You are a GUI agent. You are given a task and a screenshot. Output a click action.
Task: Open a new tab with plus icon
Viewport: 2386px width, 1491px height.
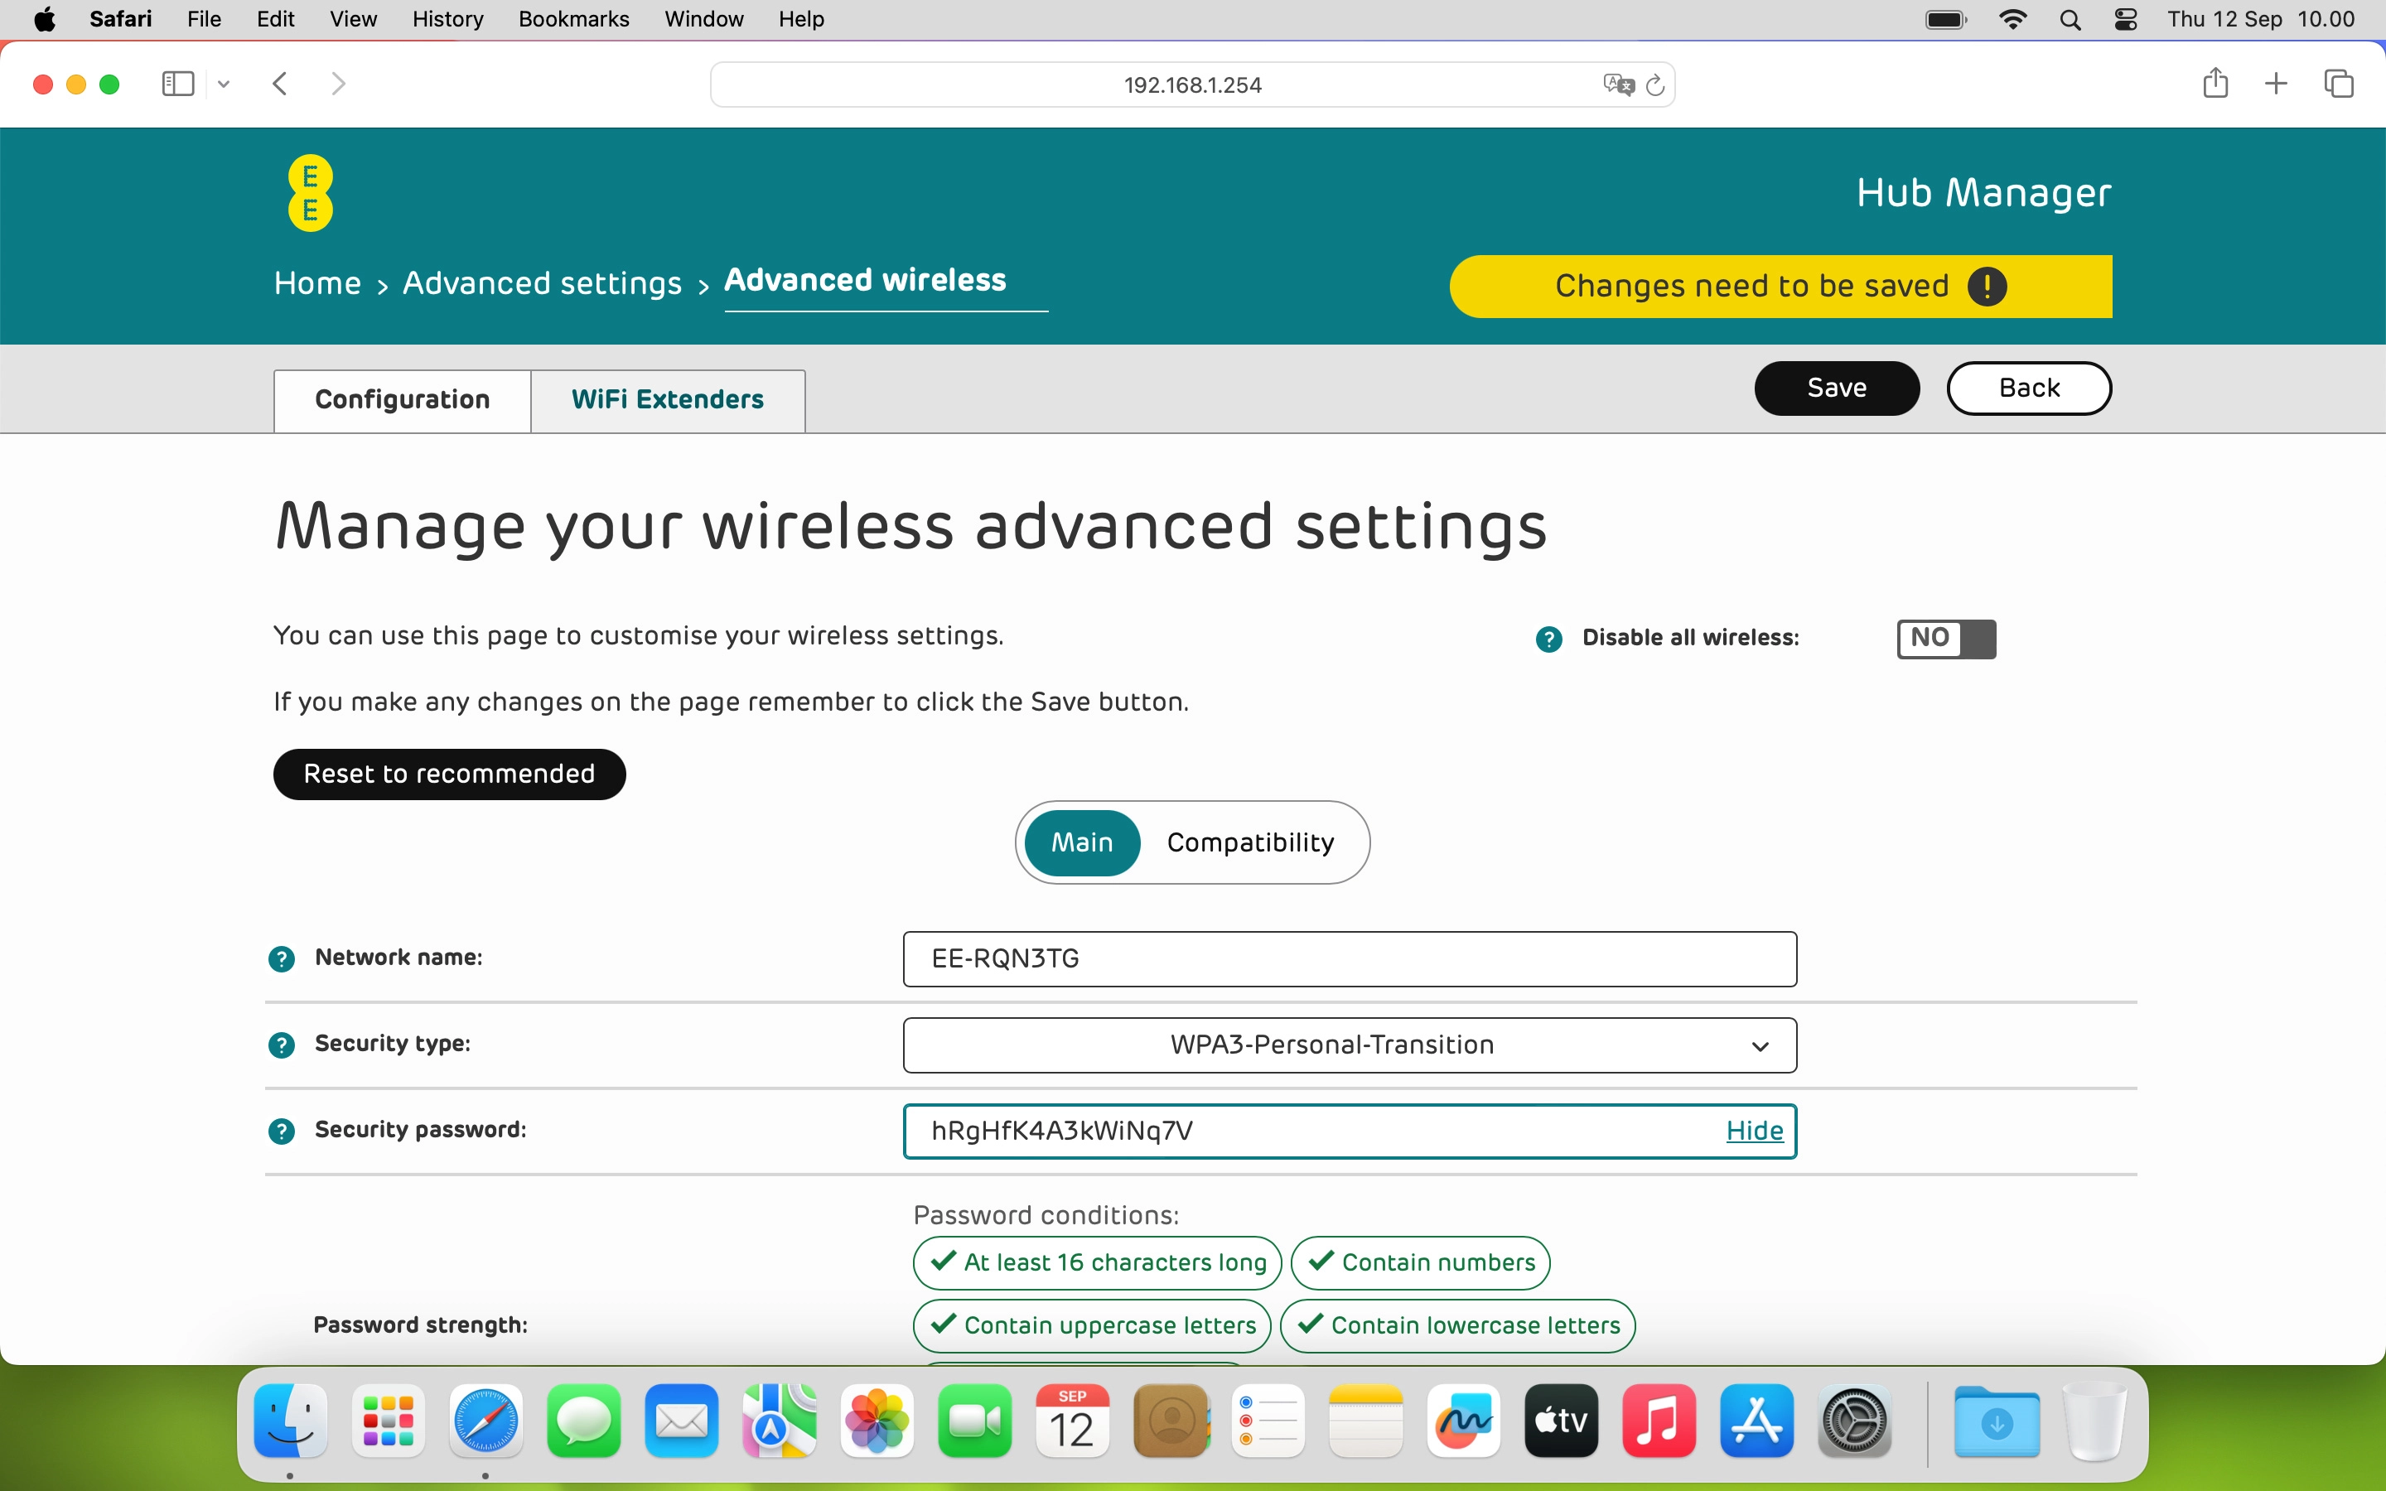(2276, 84)
